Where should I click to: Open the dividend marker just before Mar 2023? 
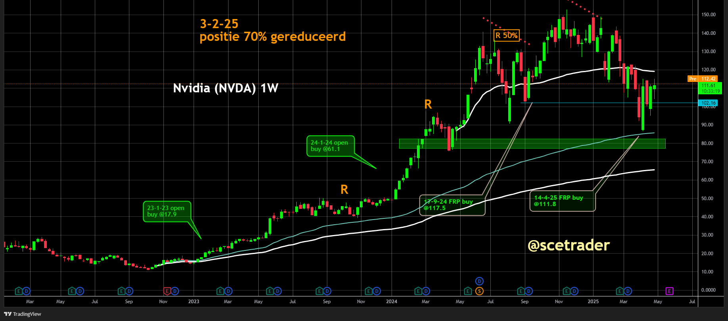pyautogui.click(x=228, y=291)
